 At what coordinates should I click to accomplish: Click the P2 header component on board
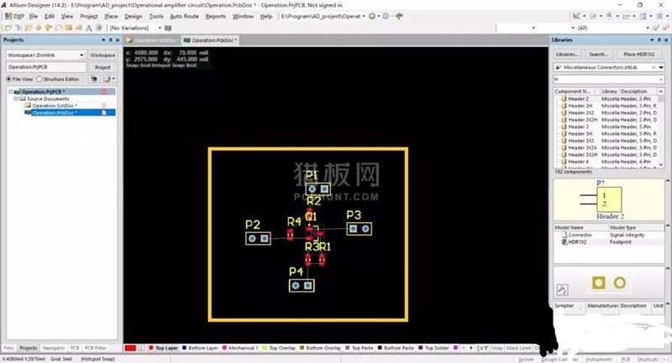click(258, 238)
